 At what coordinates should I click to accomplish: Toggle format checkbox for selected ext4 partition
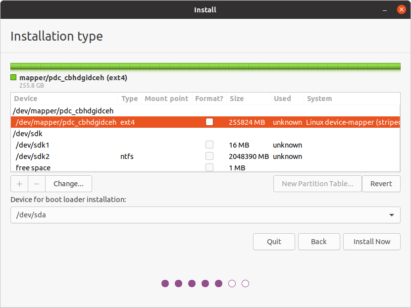coord(209,122)
